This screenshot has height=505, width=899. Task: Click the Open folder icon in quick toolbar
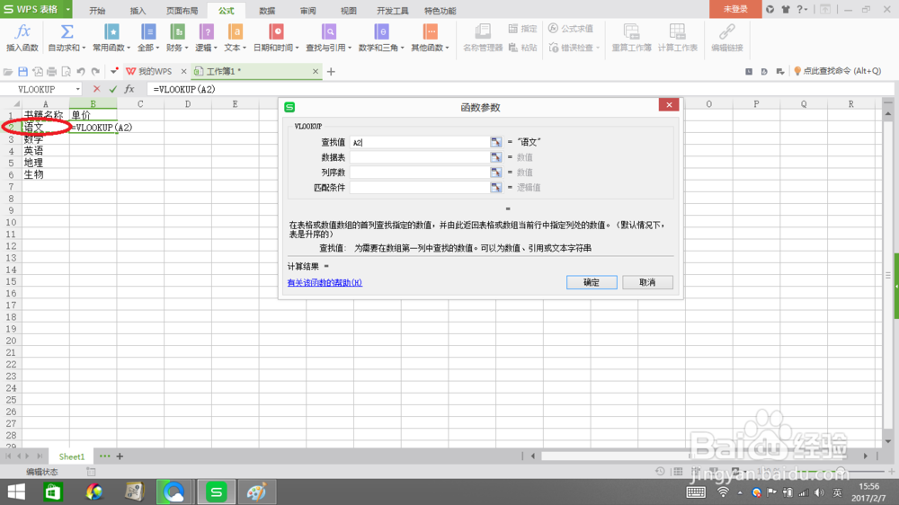pyautogui.click(x=8, y=72)
